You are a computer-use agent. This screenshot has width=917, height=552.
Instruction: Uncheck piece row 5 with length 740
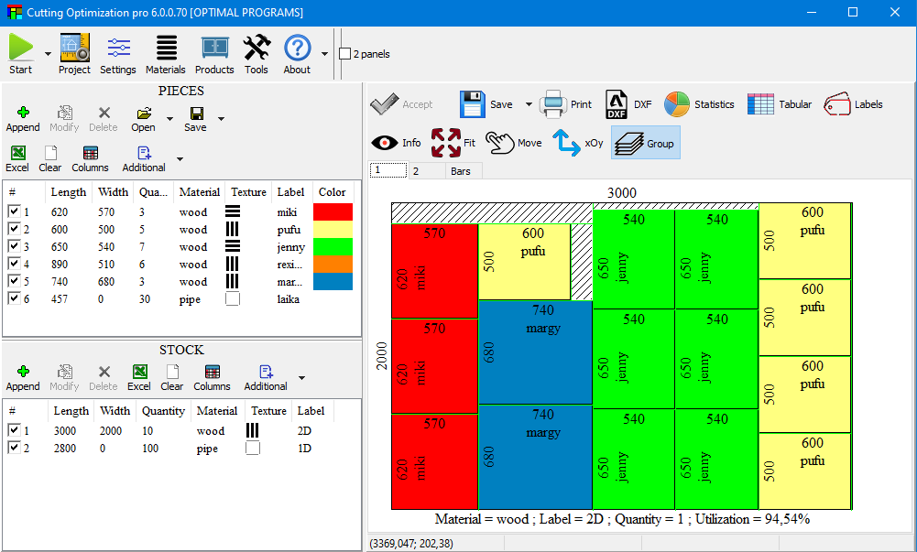14,281
